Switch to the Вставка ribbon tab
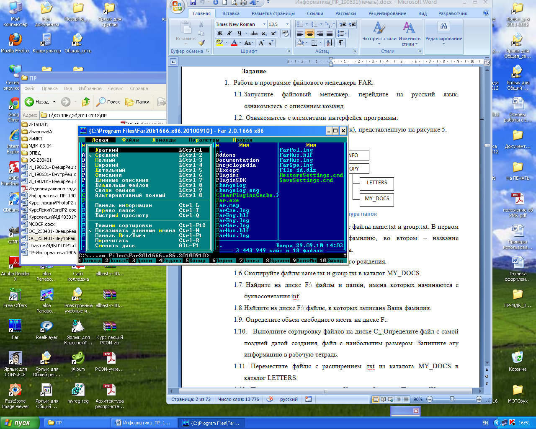The height and width of the screenshot is (429, 536). coord(231,13)
